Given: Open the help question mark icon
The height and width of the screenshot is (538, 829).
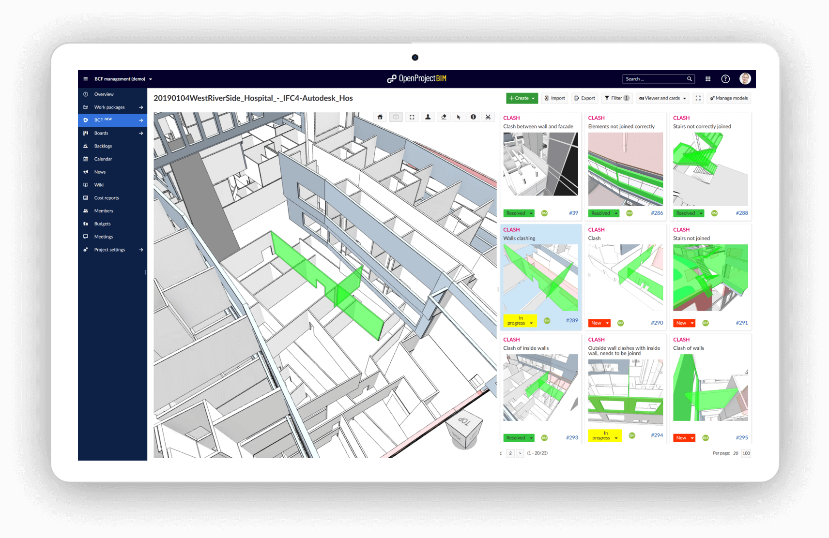Looking at the screenshot, I should pyautogui.click(x=725, y=79).
